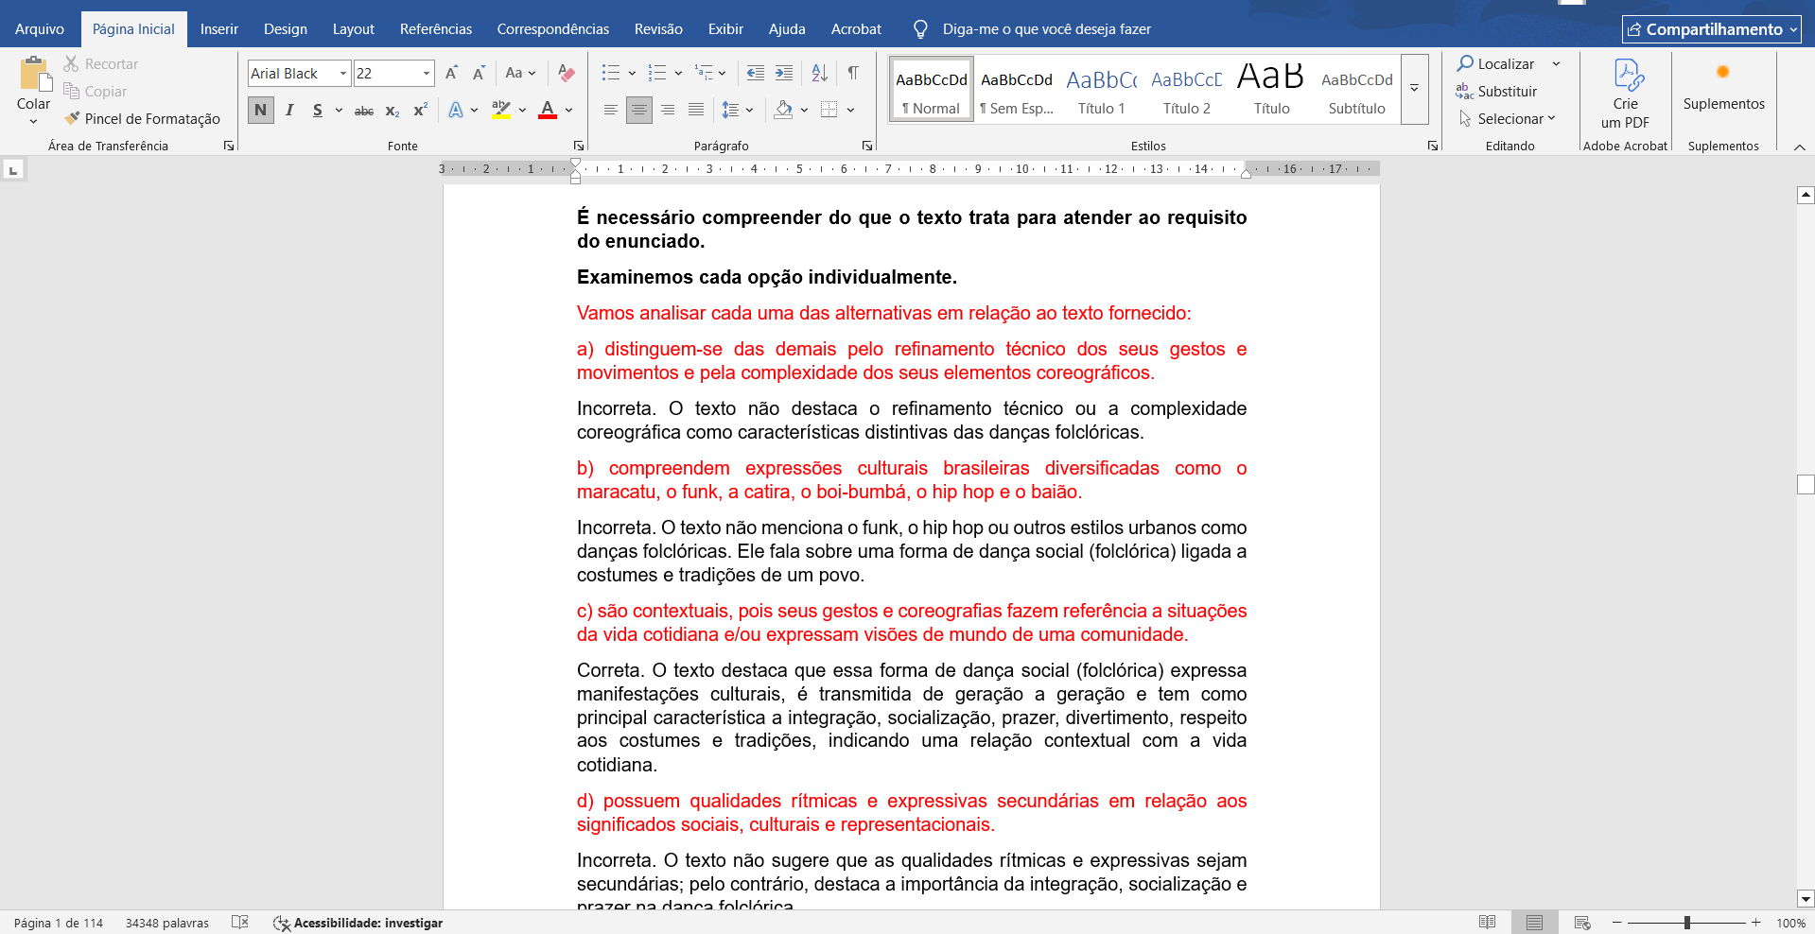Viewport: 1815px width, 934px height.
Task: Toggle bold (N) formatting
Action: (261, 110)
